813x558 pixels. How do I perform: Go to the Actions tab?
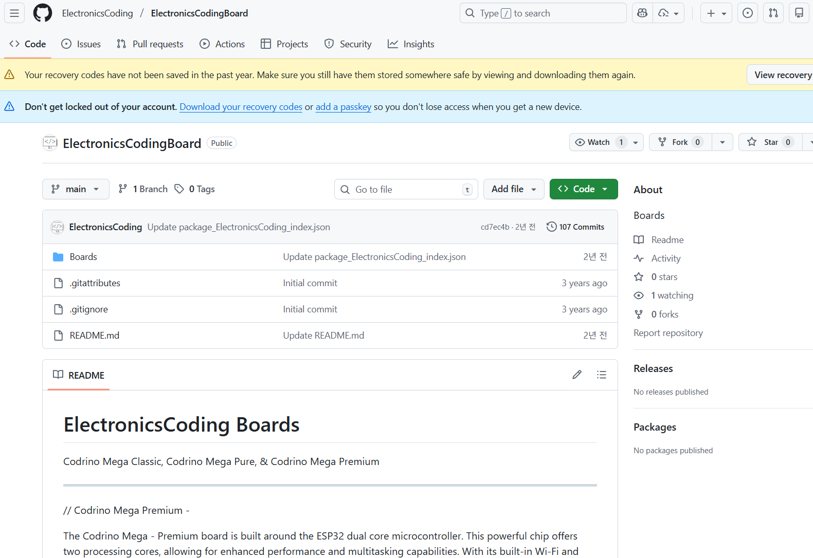point(222,44)
